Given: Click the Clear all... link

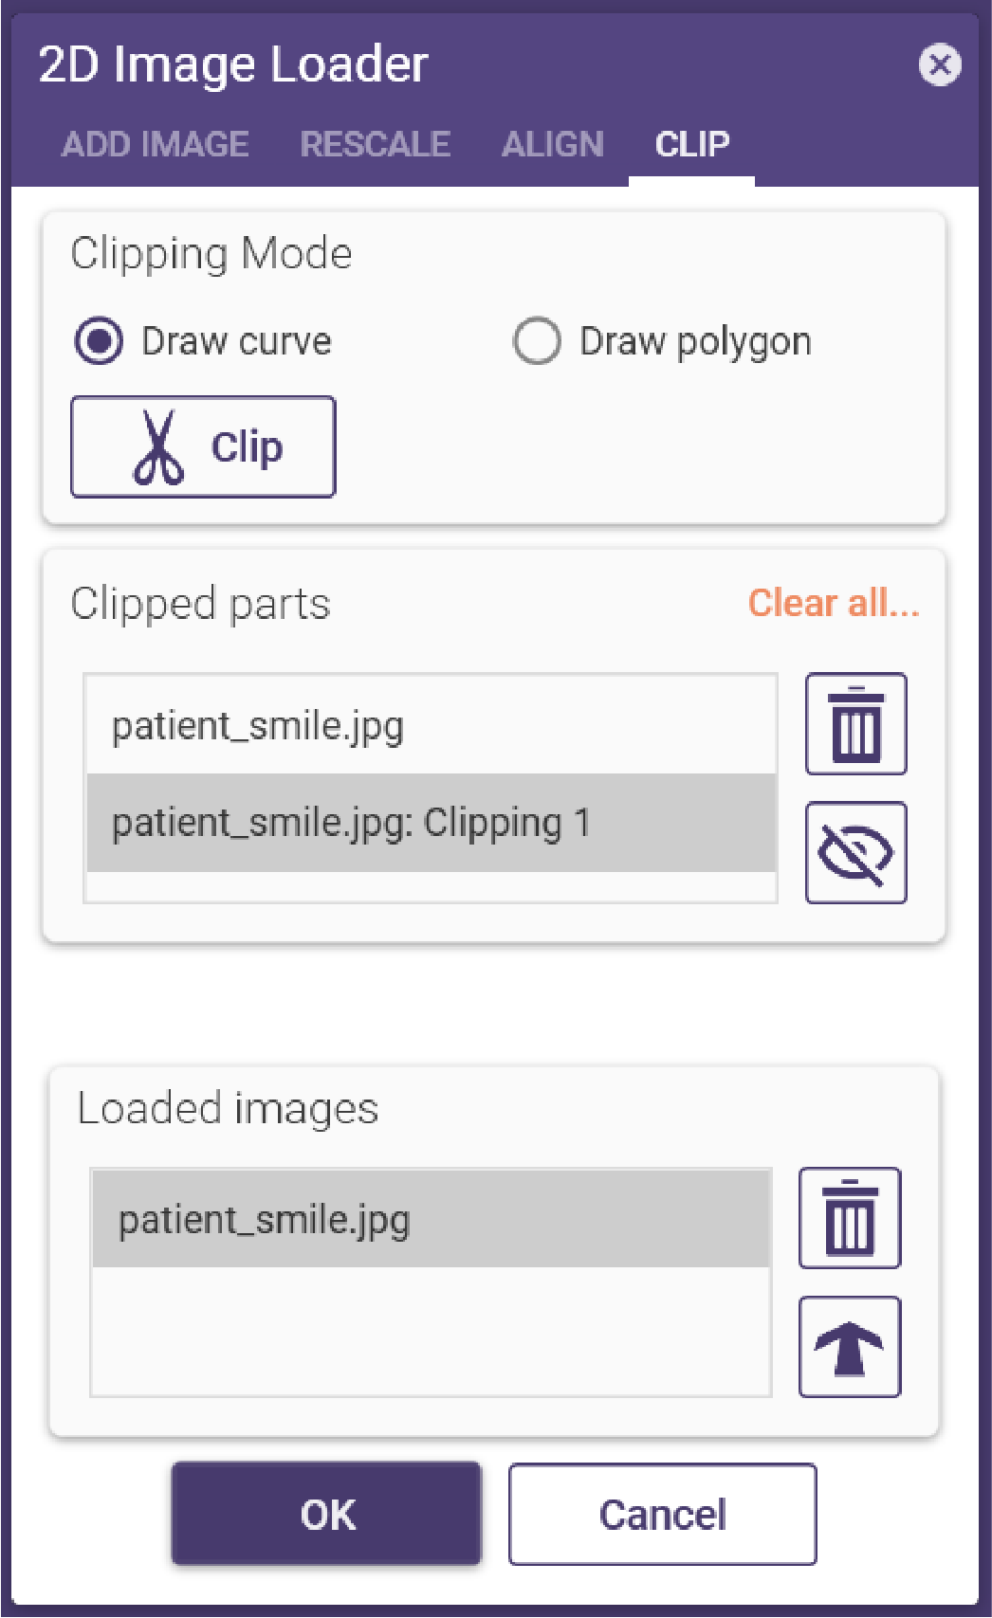Looking at the screenshot, I should click(834, 603).
